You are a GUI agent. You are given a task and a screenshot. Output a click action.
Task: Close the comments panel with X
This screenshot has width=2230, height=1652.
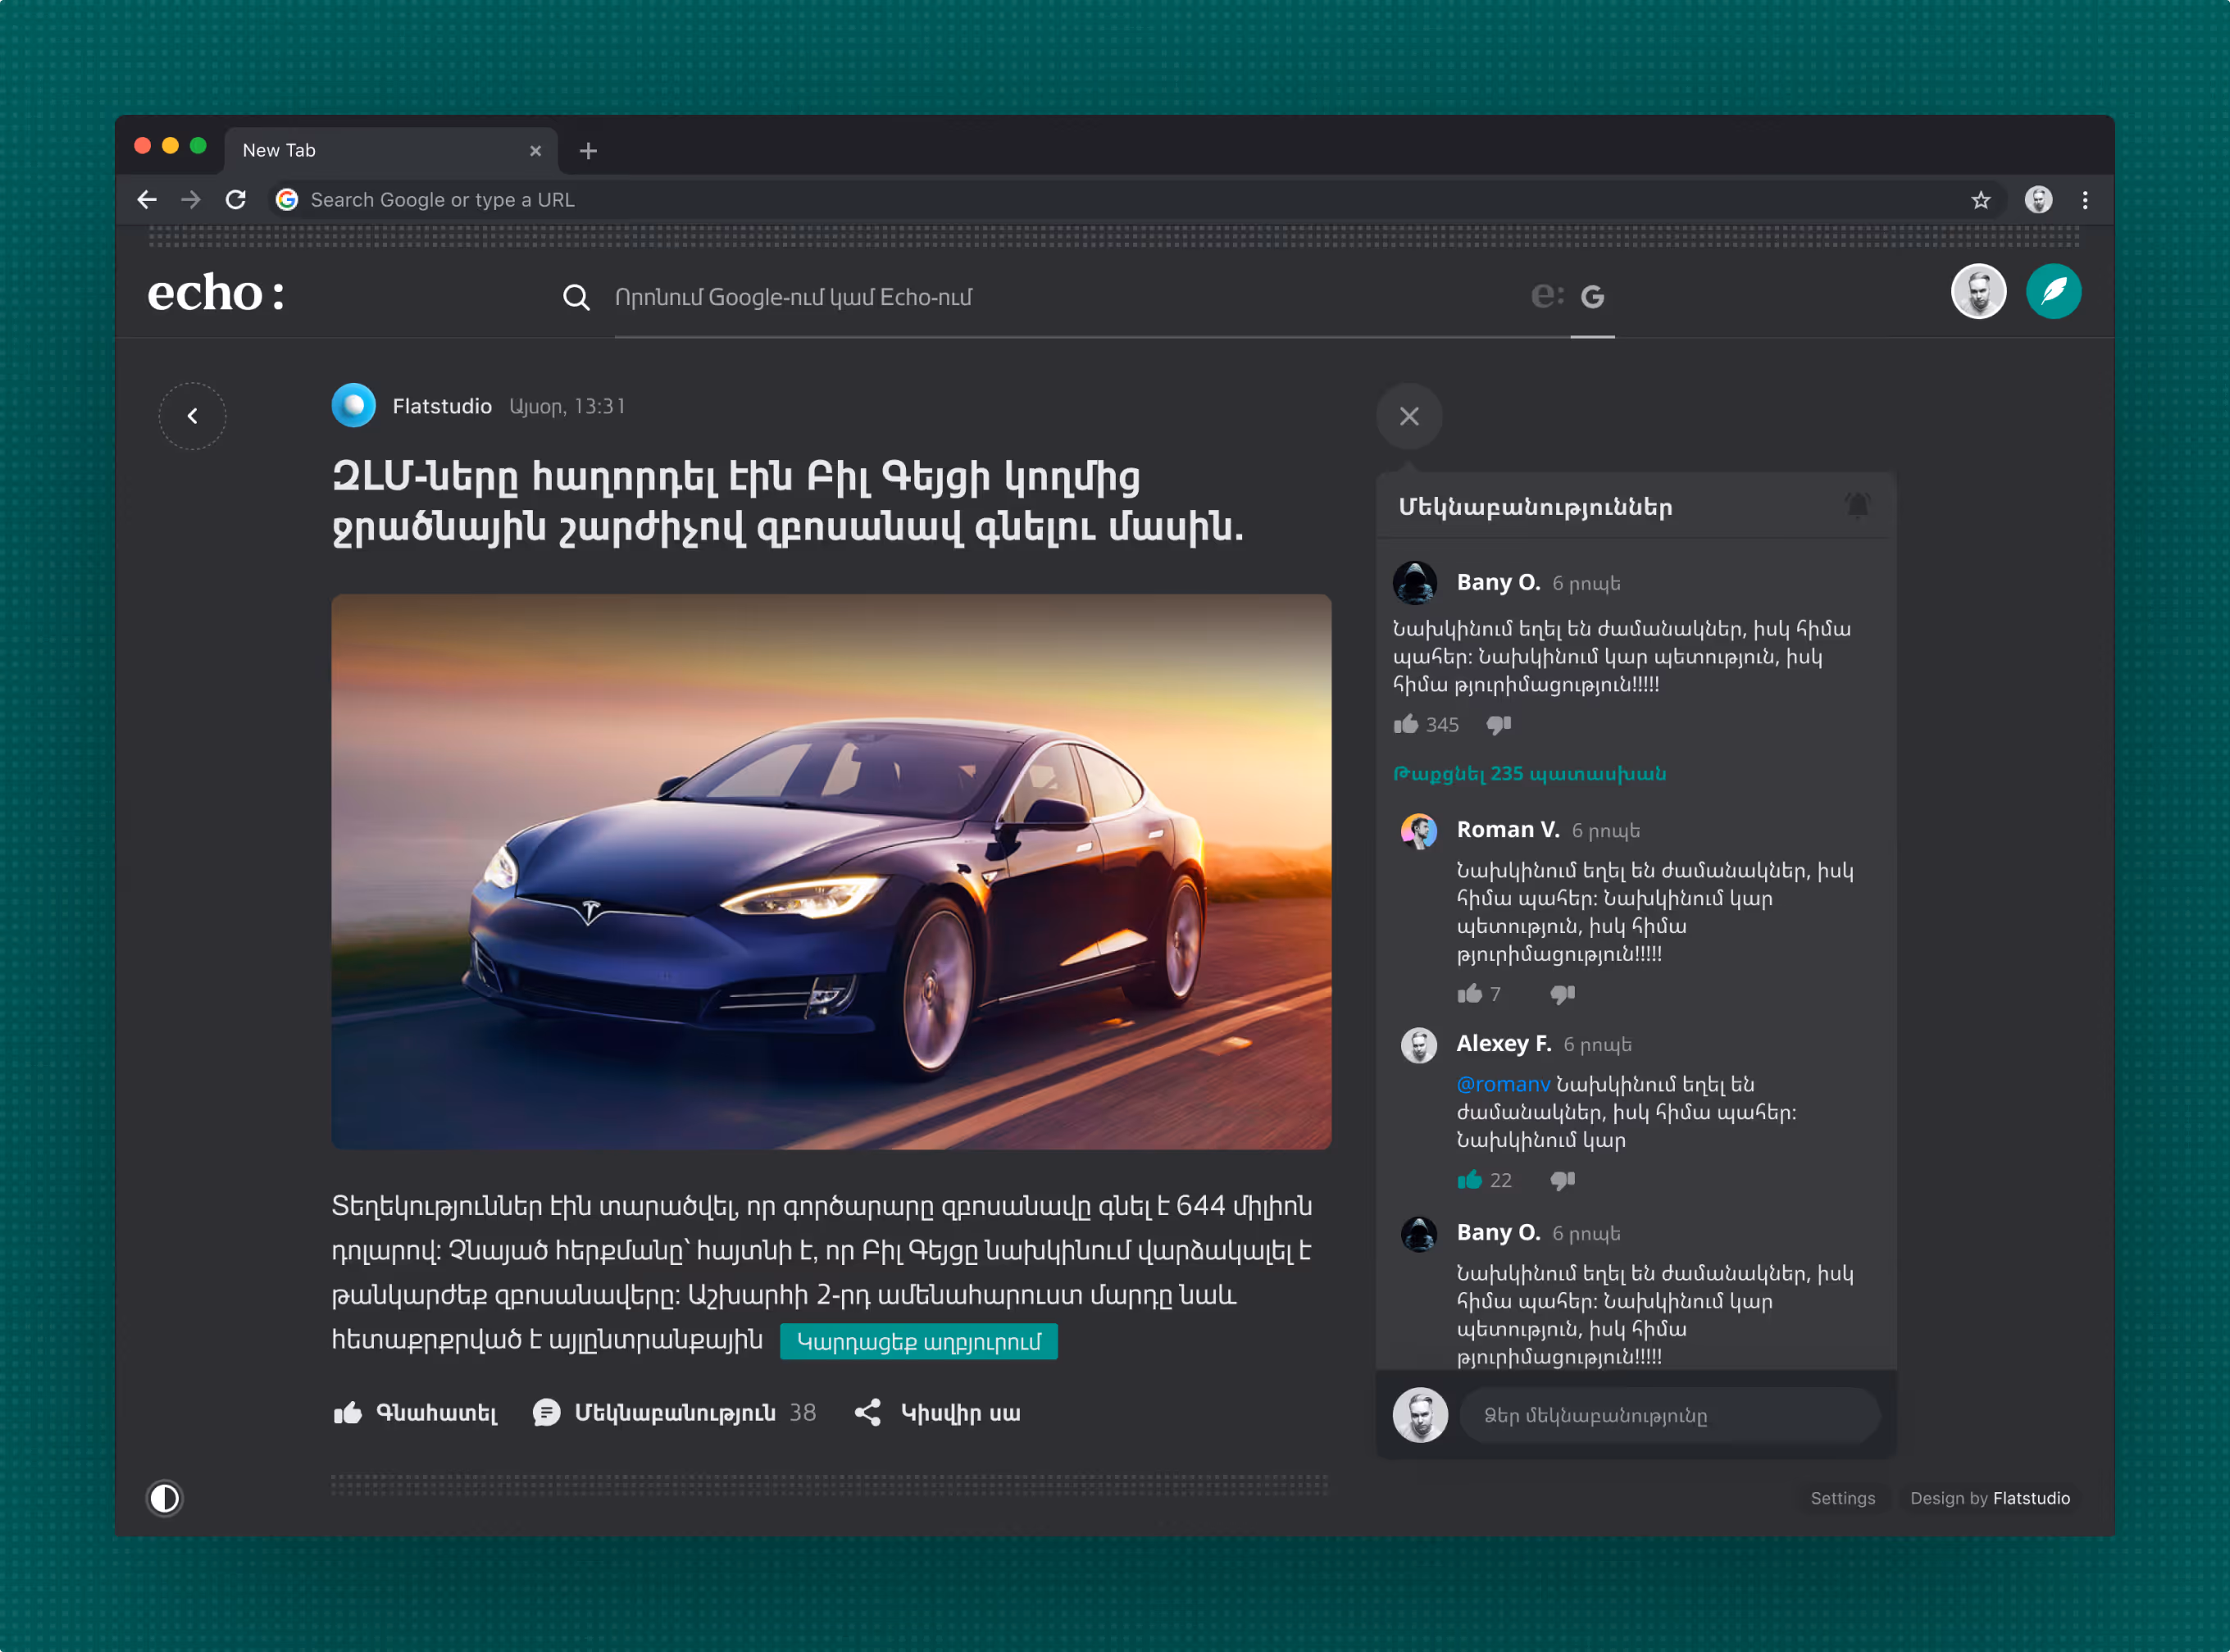[x=1409, y=416]
